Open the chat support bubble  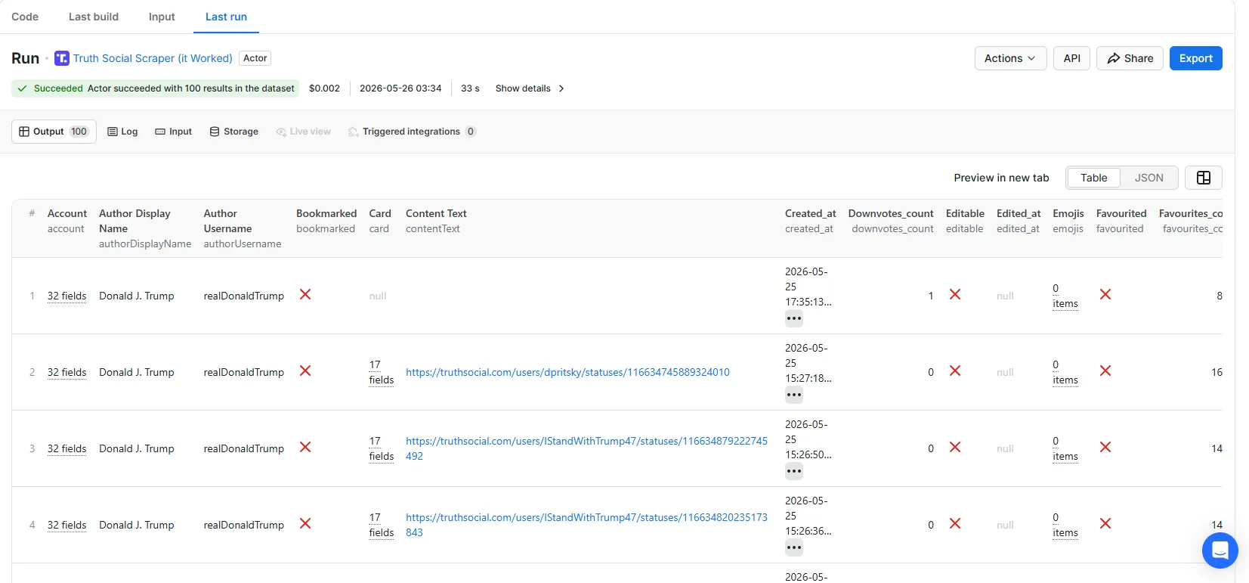(x=1220, y=550)
